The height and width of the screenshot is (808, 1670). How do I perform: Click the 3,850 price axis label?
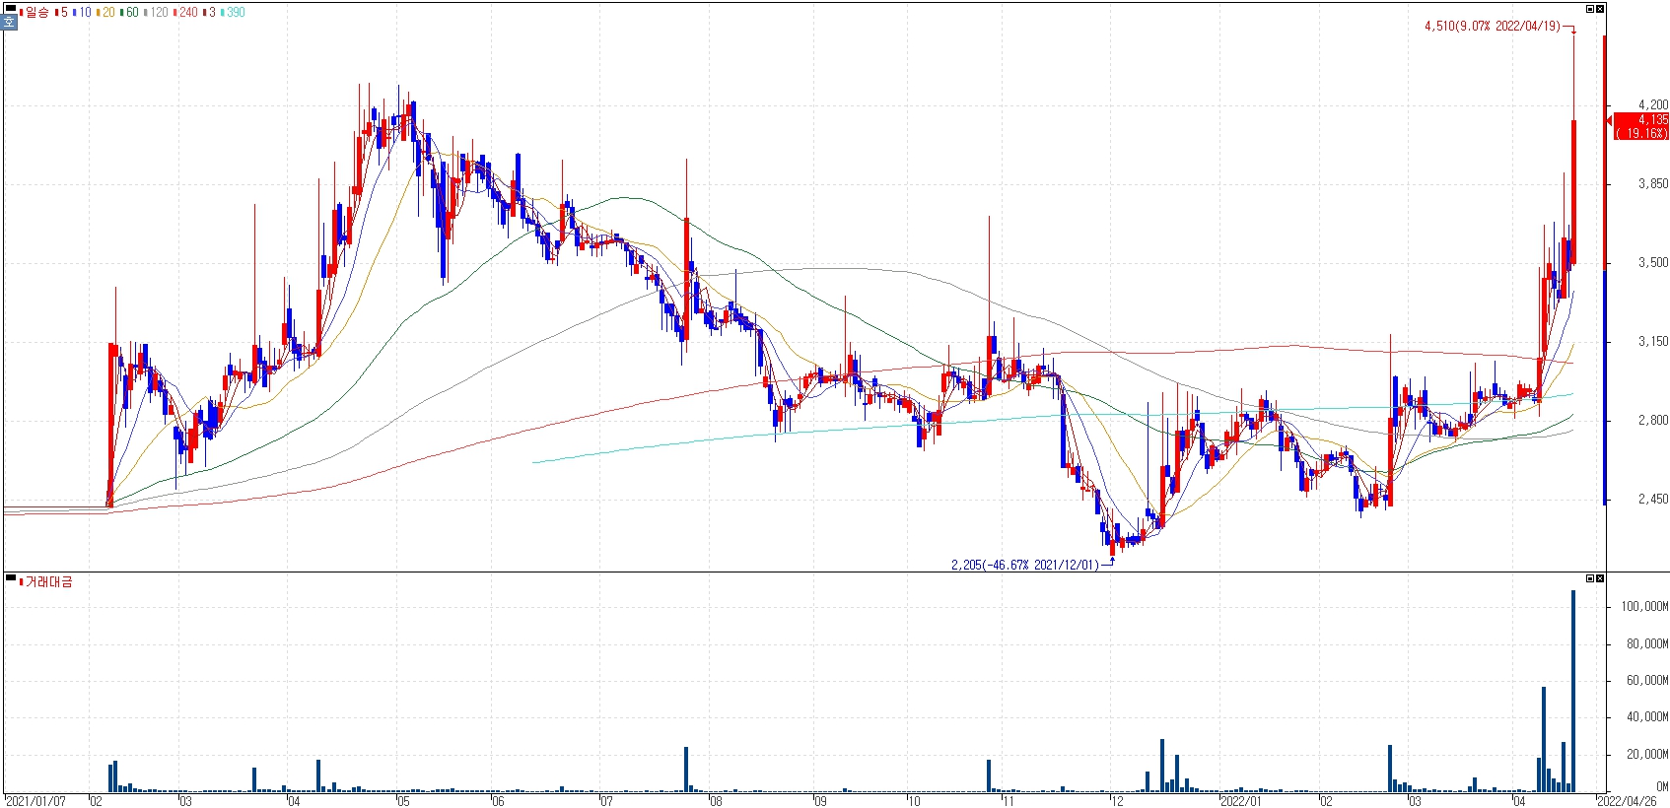[1653, 183]
